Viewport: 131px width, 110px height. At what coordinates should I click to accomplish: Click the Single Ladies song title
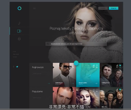pyautogui.click(x=83, y=83)
